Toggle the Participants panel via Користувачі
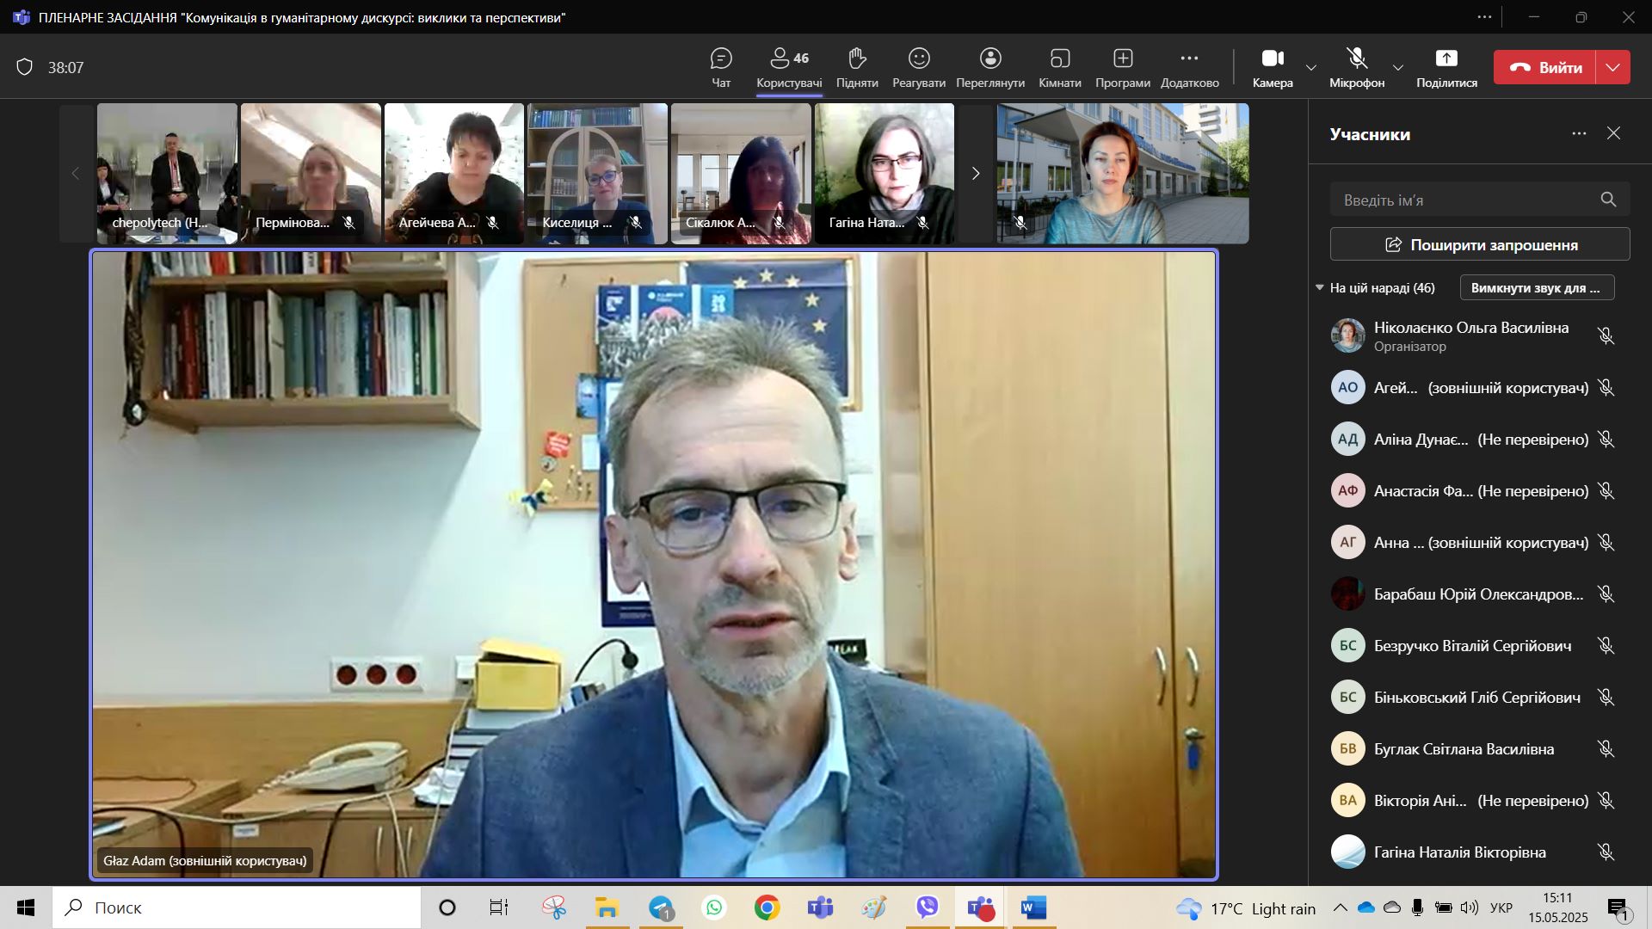Viewport: 1652px width, 929px height. 789,67
